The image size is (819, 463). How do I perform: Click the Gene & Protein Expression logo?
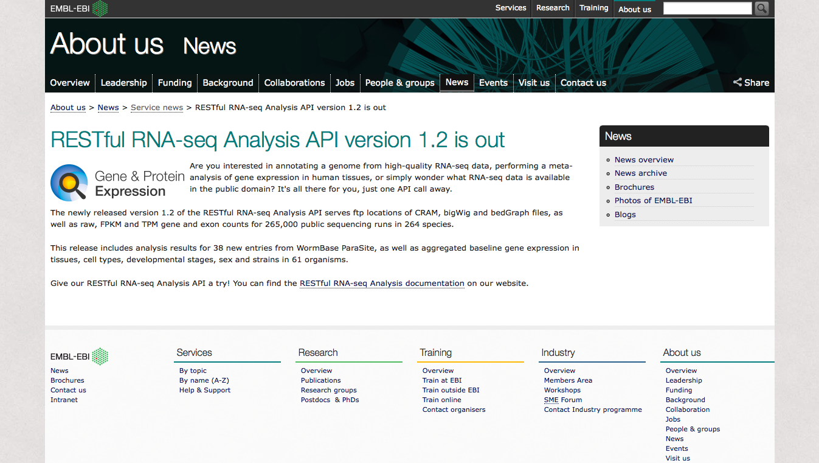point(117,183)
